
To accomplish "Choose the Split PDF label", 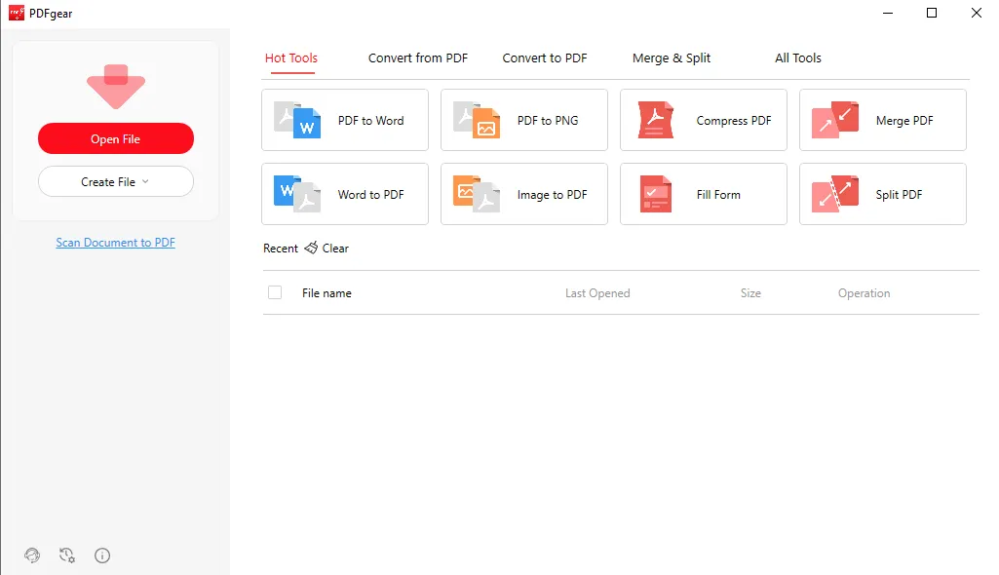I will point(899,194).
